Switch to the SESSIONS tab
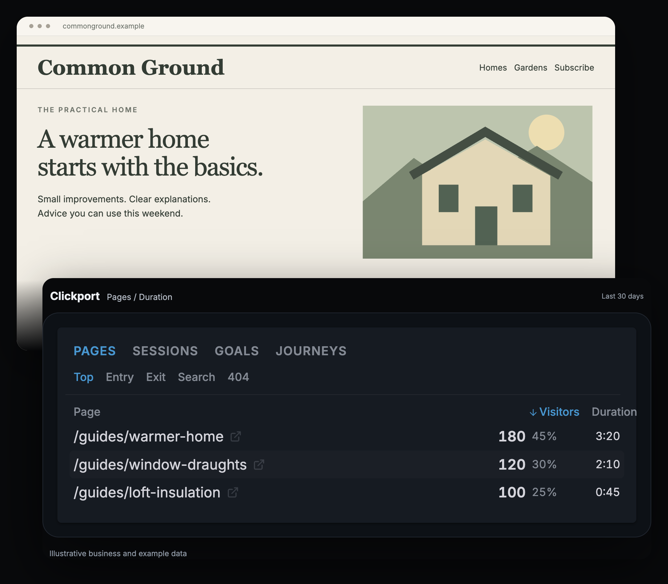This screenshot has width=668, height=584. 165,351
